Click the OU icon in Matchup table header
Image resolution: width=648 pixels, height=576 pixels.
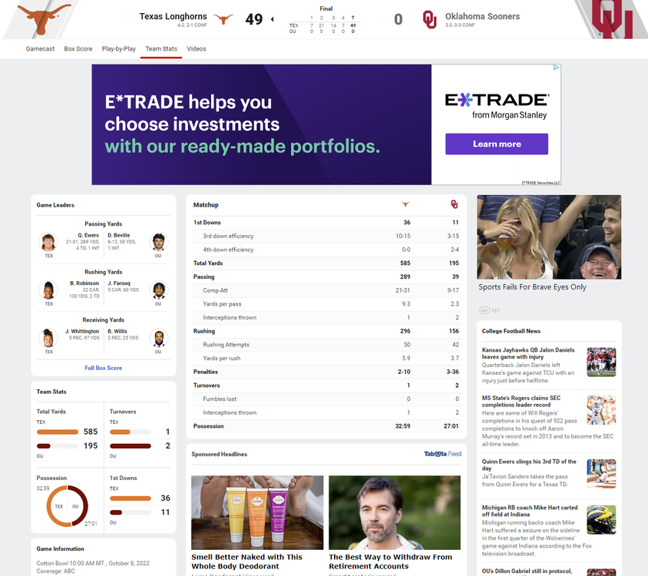[454, 204]
